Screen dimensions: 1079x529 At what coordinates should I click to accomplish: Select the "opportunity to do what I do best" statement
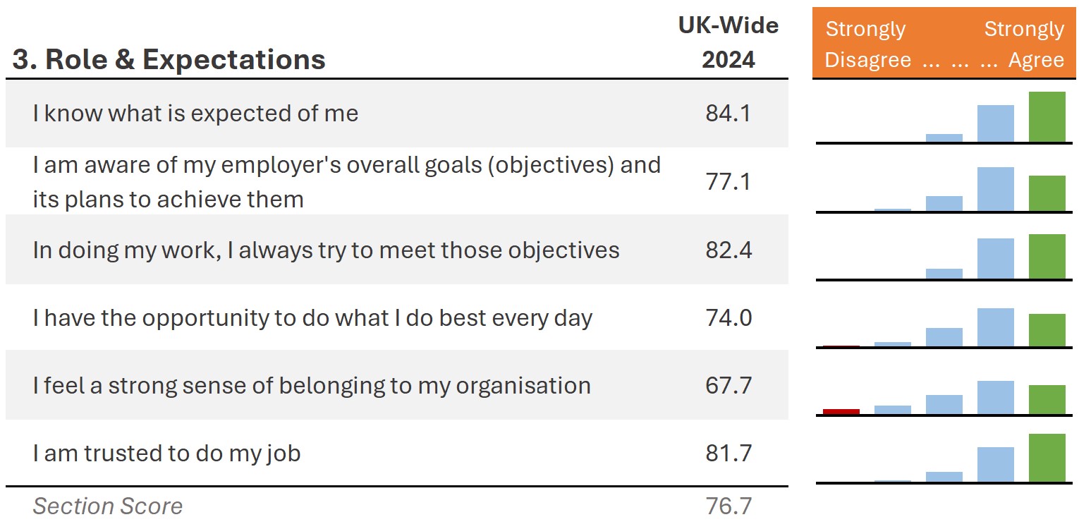(312, 318)
